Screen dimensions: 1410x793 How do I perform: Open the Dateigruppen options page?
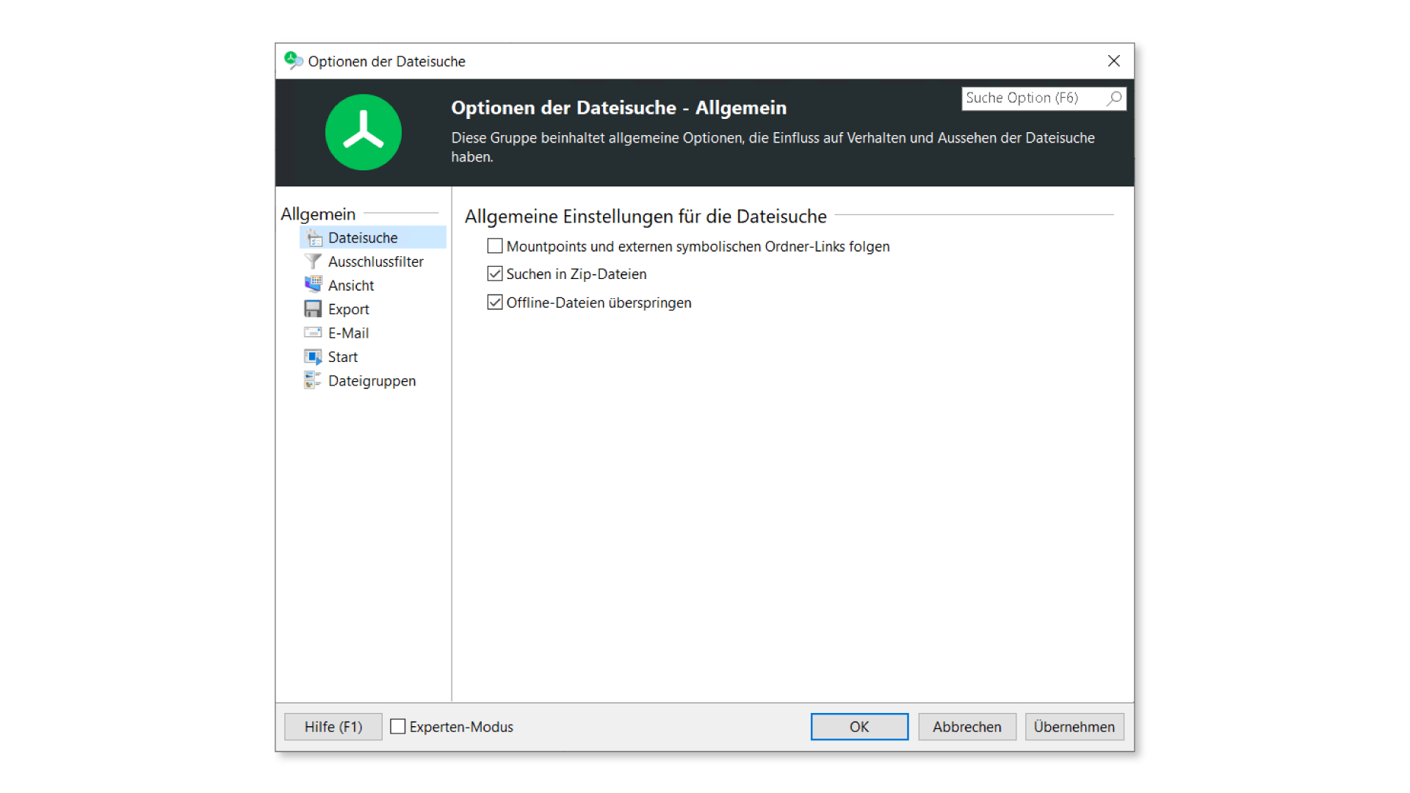point(372,380)
